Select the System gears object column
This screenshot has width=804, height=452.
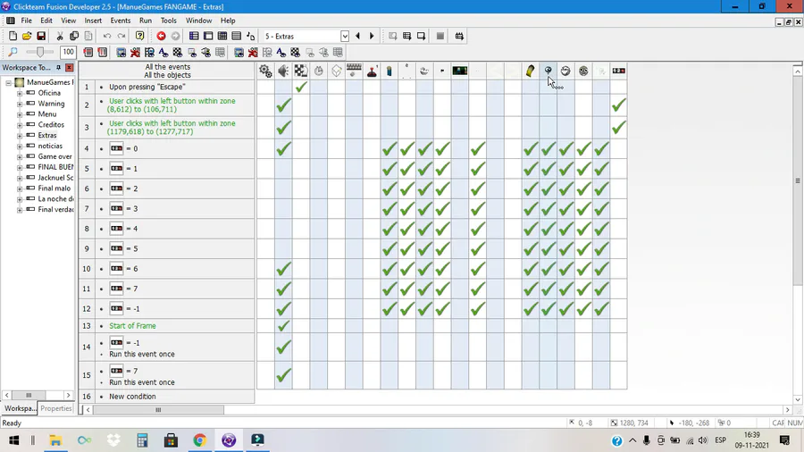pos(265,71)
